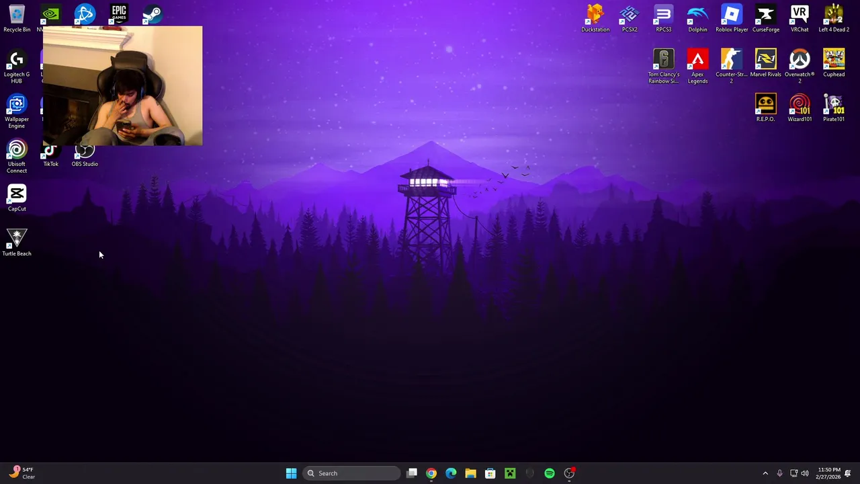Viewport: 860px width, 484px height.
Task: Launch CurseForge desktop shortcut
Action: 766,18
